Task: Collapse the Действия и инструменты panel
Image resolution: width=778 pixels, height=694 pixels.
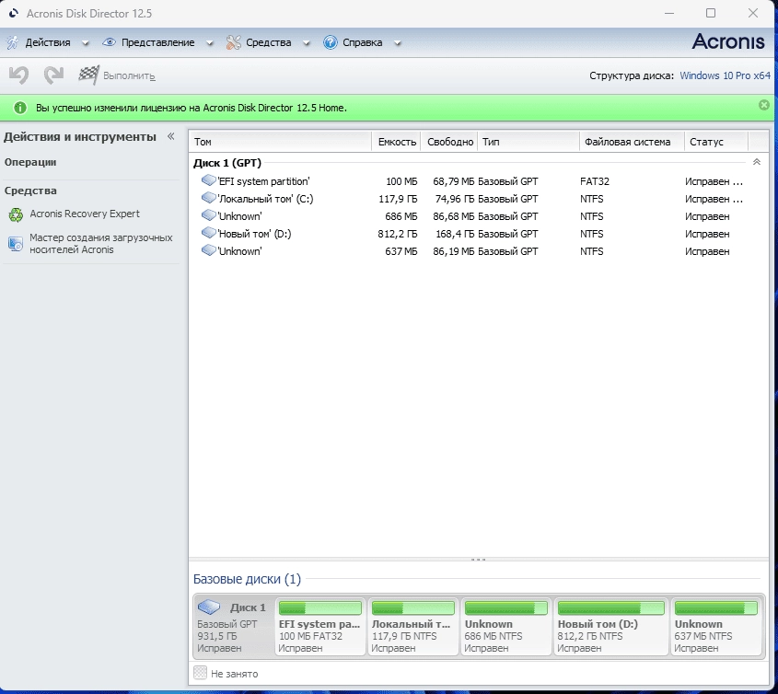Action: coord(170,136)
